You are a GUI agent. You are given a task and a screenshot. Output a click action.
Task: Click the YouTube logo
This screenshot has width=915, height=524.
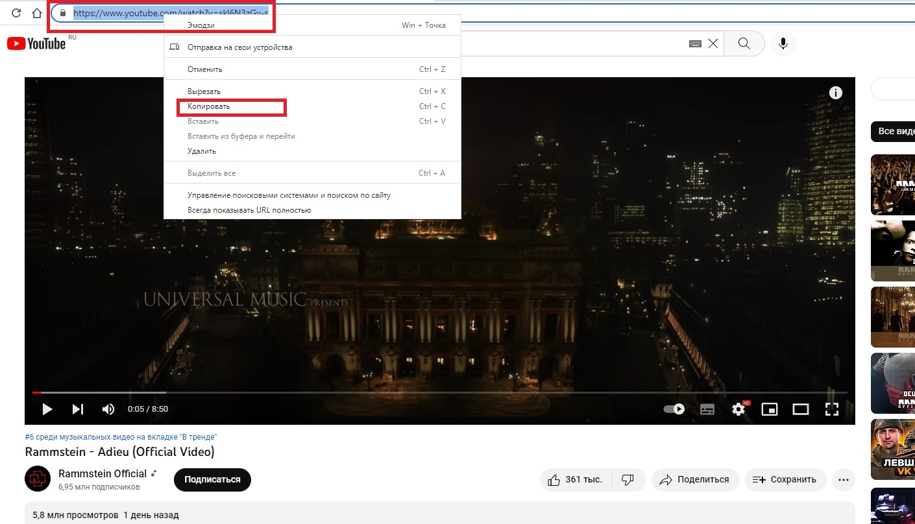(x=36, y=43)
